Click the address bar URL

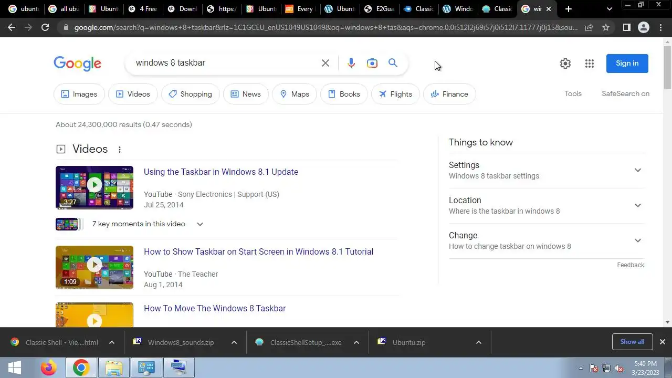pos(325,27)
